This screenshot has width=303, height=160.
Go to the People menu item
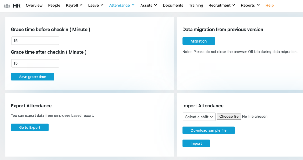click(54, 5)
